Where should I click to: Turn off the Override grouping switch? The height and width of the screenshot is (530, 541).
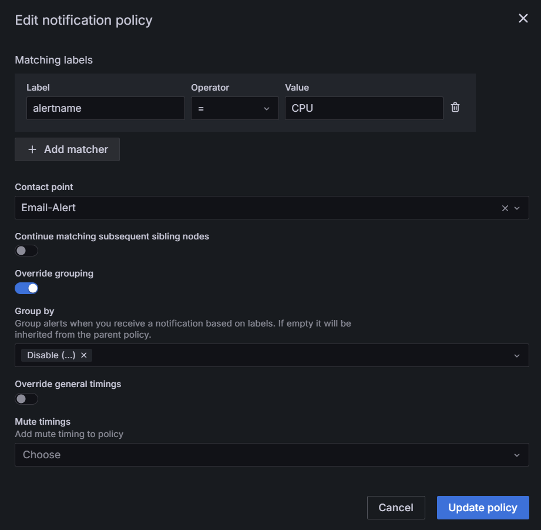pyautogui.click(x=26, y=288)
